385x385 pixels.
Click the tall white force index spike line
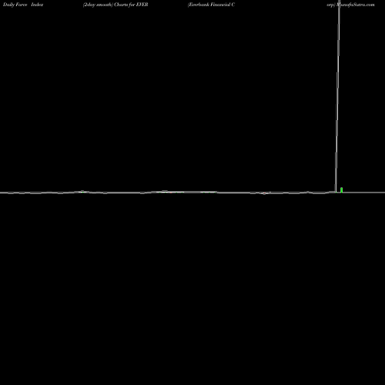337,96
